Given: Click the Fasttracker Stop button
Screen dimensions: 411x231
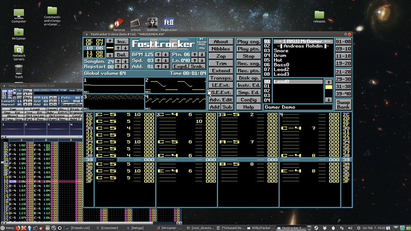Looking at the screenshot, I should tap(249, 56).
